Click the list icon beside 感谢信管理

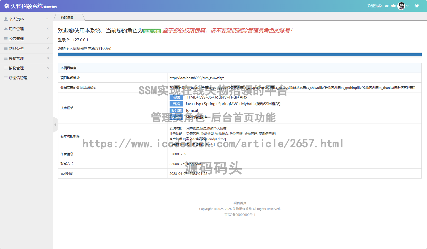click(x=6, y=78)
